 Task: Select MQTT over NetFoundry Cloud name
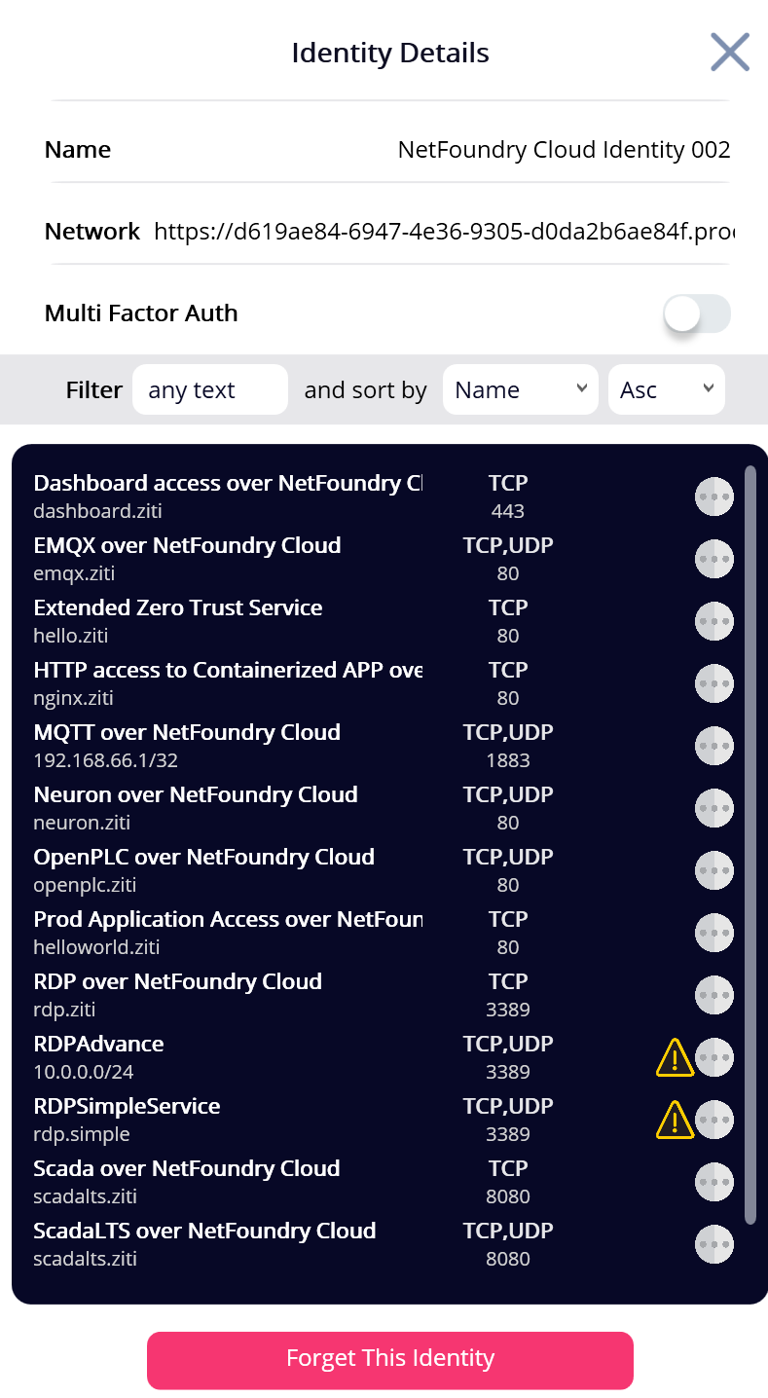(187, 732)
